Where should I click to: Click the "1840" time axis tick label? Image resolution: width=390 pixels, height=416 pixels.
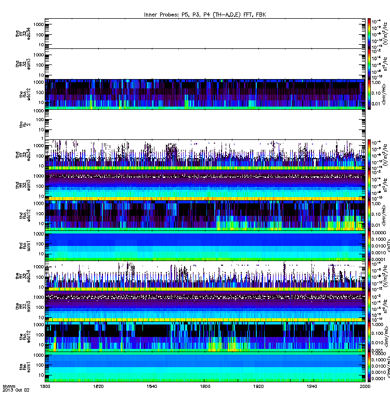coord(152,386)
